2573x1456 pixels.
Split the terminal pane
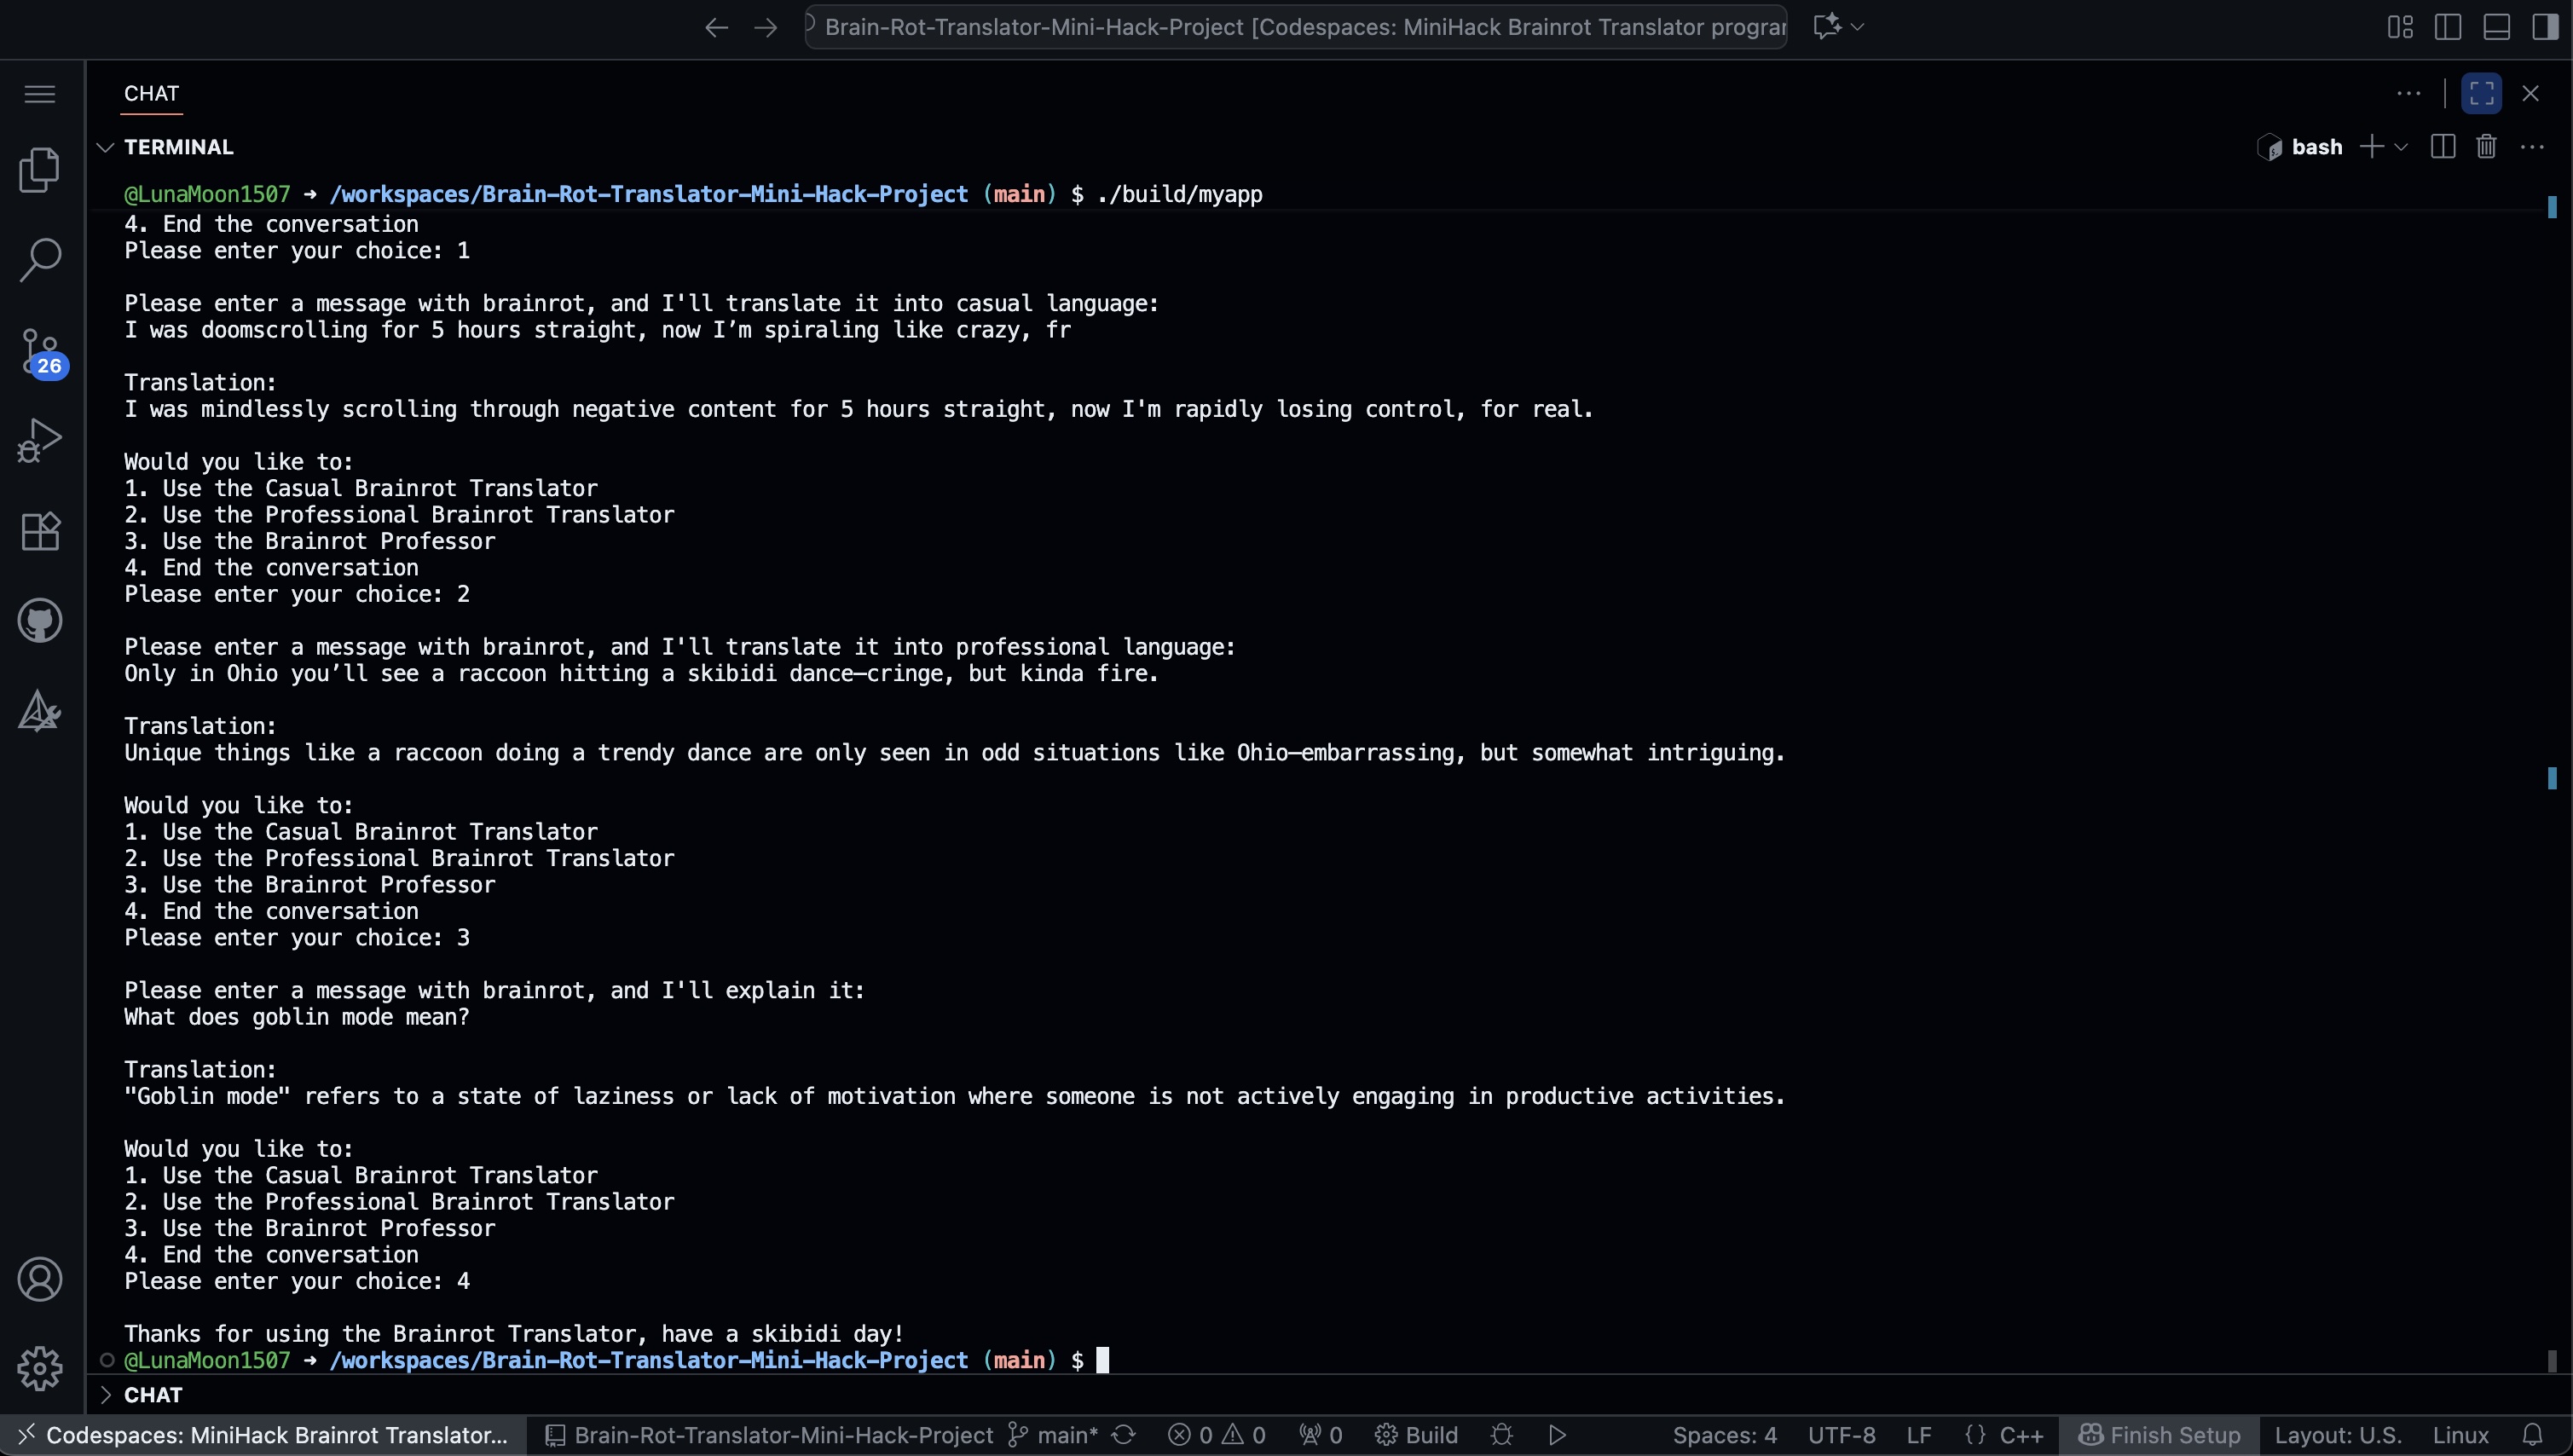(2442, 147)
